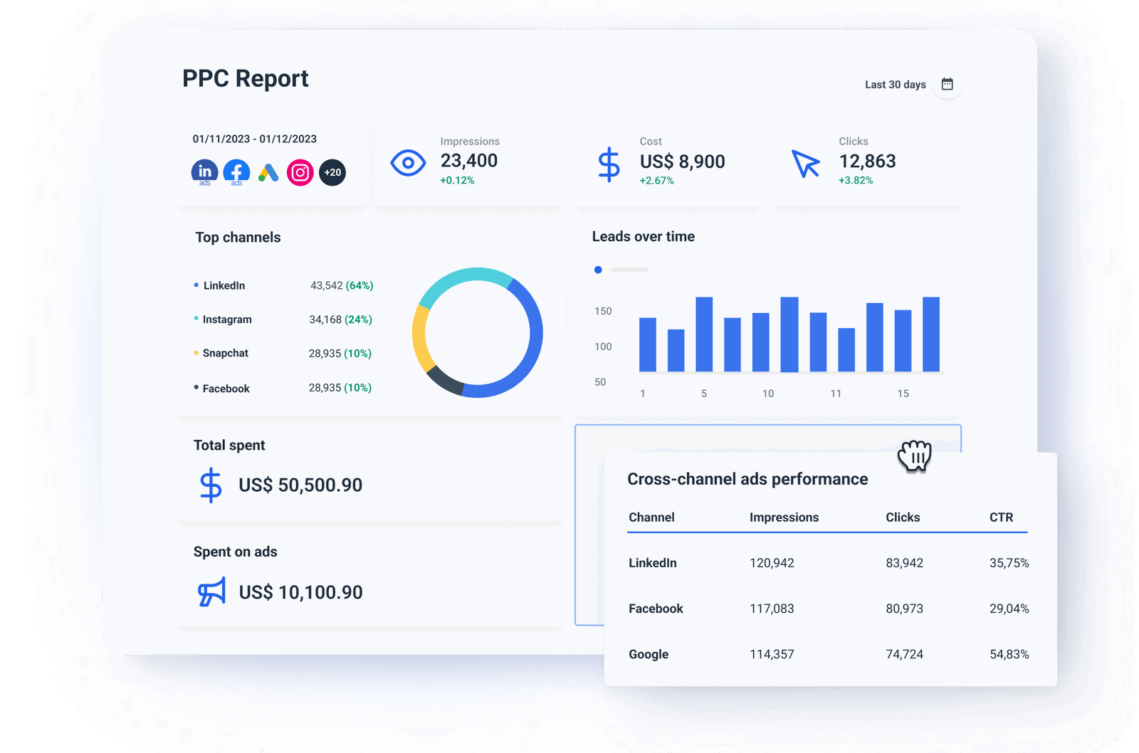Click the dollar icon next to Total spent
1139x753 pixels.
(x=211, y=485)
